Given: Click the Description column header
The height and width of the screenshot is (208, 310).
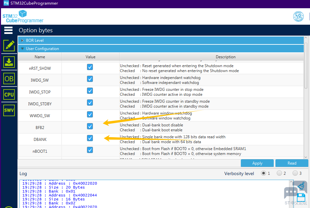Looking at the screenshot, I should coord(211,57).
